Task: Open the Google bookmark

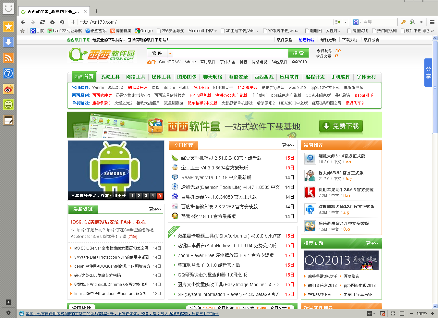Action: [x=144, y=31]
